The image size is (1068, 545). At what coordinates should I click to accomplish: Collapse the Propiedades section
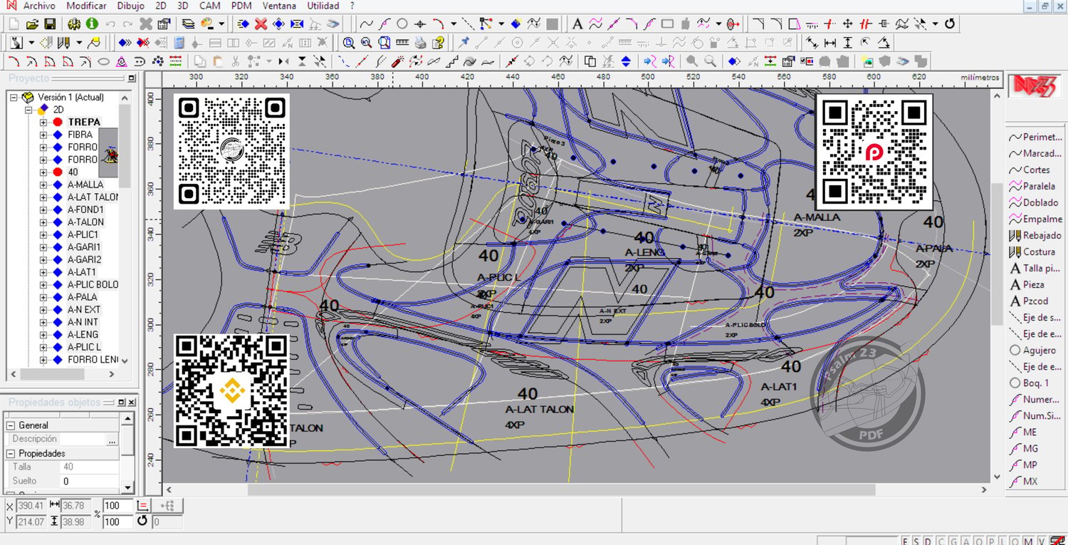point(11,454)
